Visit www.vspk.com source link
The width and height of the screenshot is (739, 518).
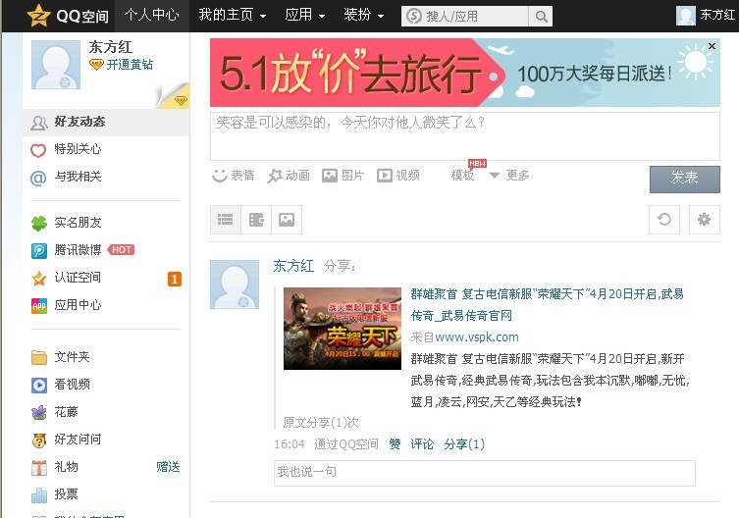click(477, 337)
